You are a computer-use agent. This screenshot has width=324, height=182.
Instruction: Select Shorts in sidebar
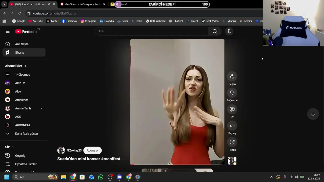[24, 53]
